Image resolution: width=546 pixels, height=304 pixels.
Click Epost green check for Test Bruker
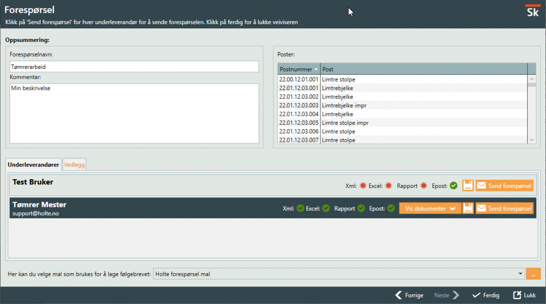click(x=453, y=186)
